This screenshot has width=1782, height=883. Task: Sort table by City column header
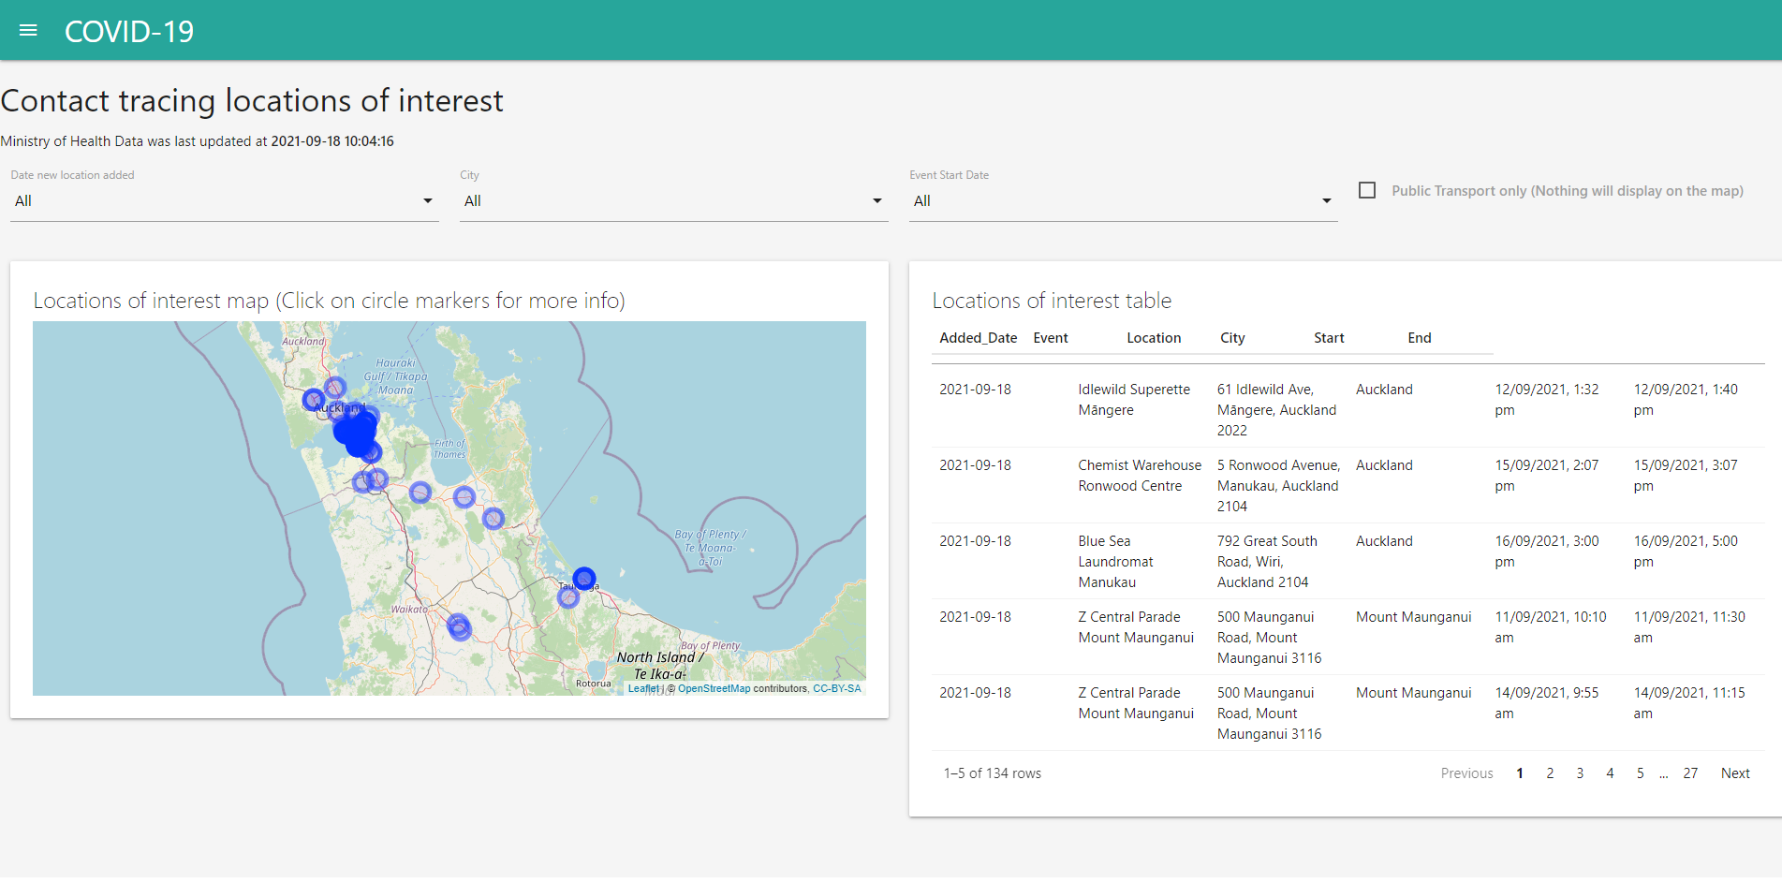(x=1232, y=338)
